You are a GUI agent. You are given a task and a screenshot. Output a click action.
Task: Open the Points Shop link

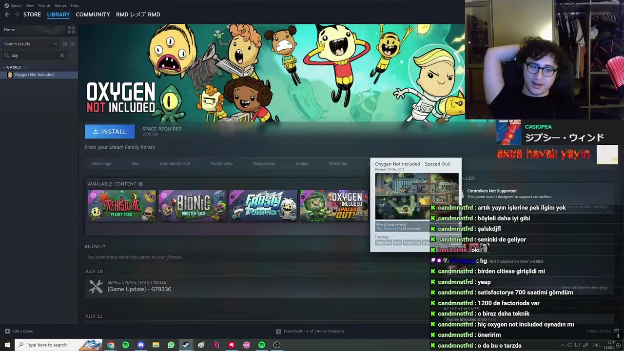tap(221, 163)
